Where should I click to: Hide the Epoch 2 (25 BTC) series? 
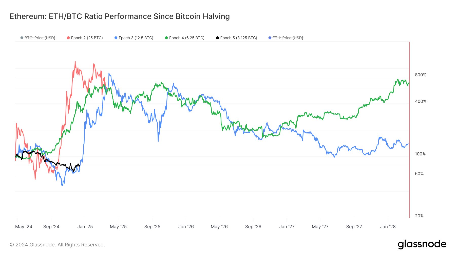[x=87, y=38]
